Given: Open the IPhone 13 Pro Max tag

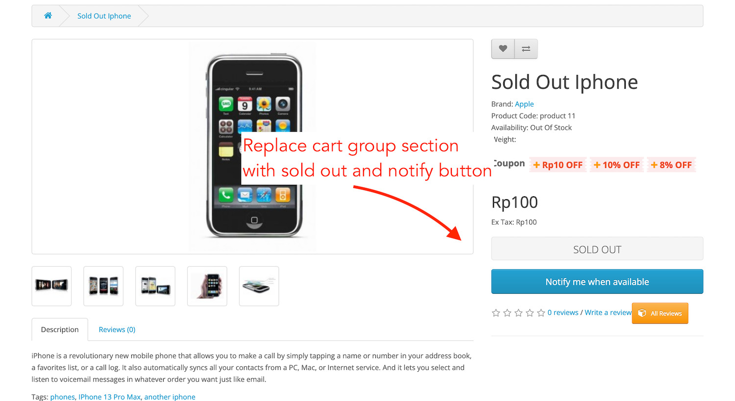Looking at the screenshot, I should (109, 397).
